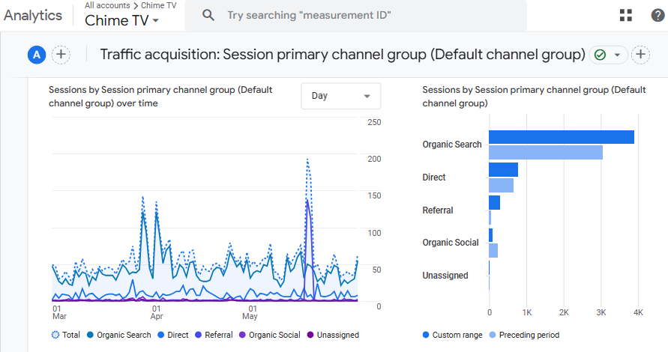This screenshot has width=668, height=352.
Task: Open dropdown arrow beside status checkmark
Action: (617, 55)
